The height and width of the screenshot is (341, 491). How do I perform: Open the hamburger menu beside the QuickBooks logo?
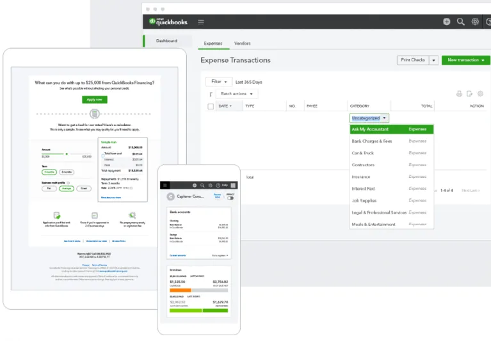click(x=201, y=22)
